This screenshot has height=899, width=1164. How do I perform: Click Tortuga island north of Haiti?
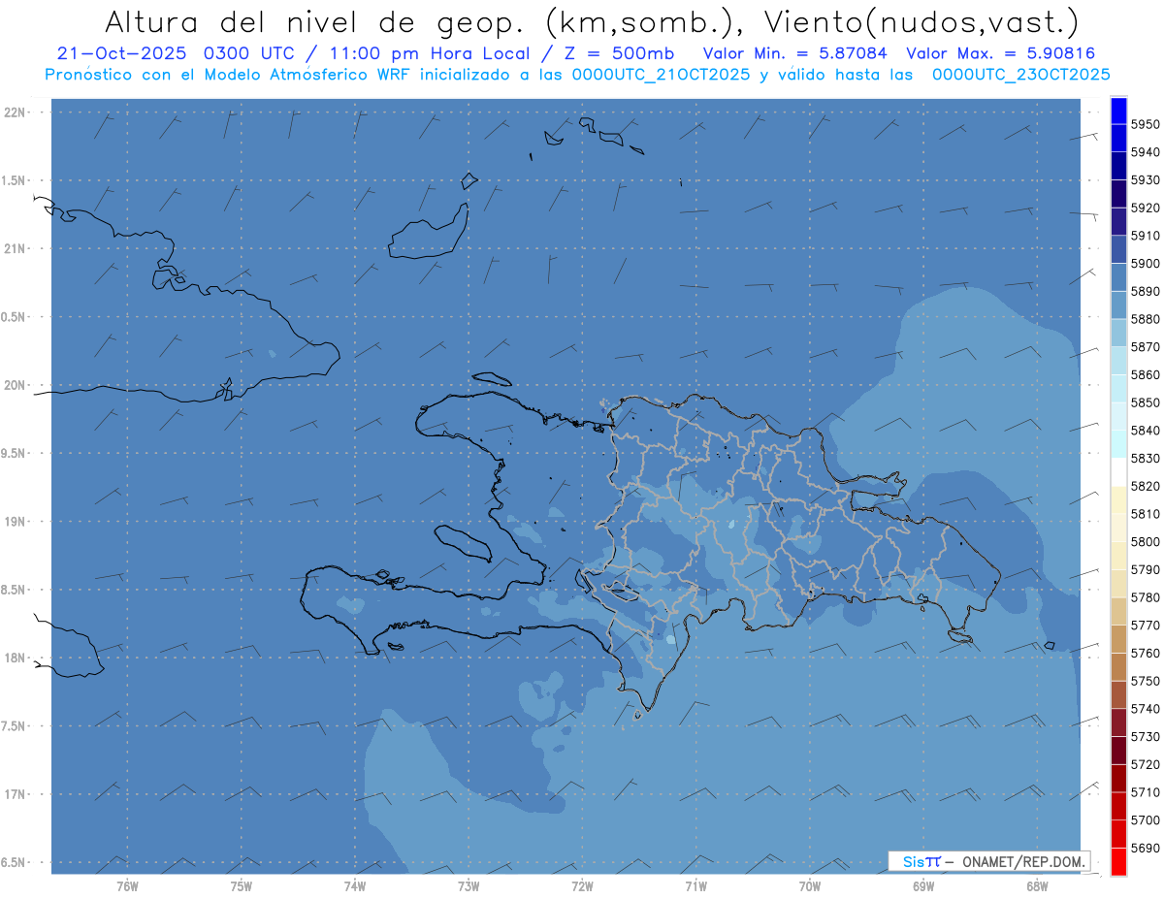click(489, 378)
